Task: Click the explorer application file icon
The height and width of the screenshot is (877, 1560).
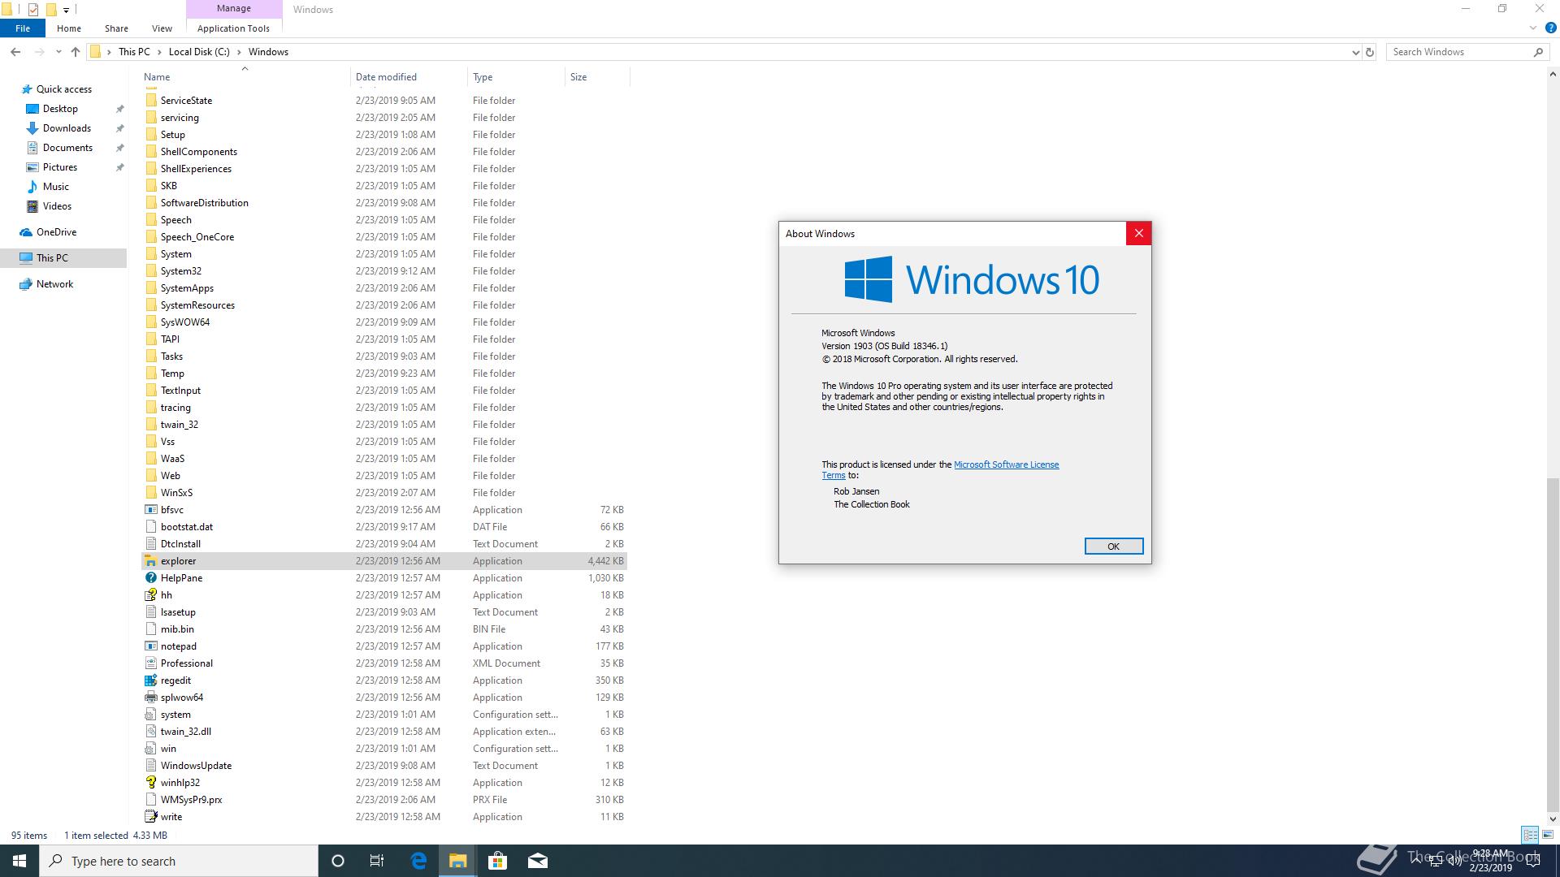Action: tap(150, 561)
